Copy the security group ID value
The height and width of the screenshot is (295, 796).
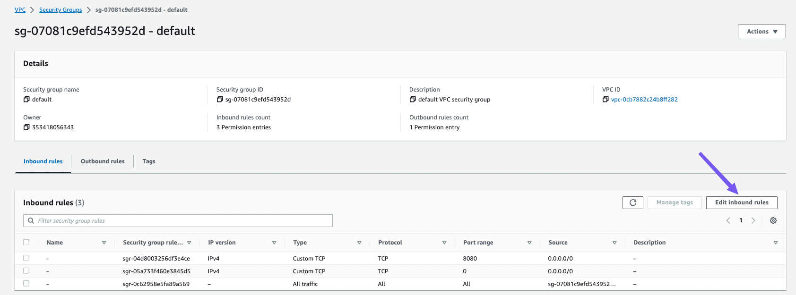[x=220, y=100]
